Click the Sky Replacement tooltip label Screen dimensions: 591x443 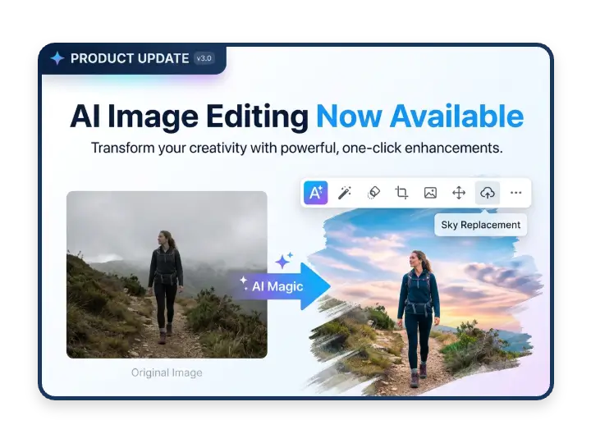pos(481,225)
